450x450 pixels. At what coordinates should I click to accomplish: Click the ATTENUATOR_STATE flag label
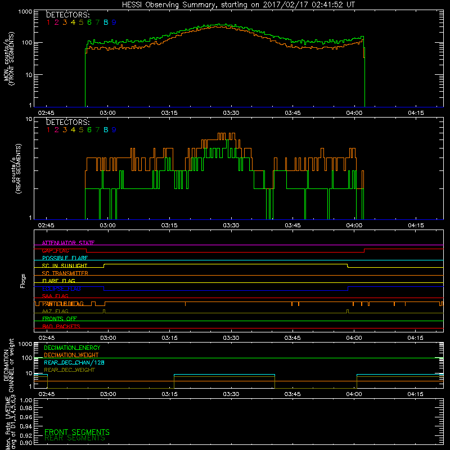click(68, 243)
